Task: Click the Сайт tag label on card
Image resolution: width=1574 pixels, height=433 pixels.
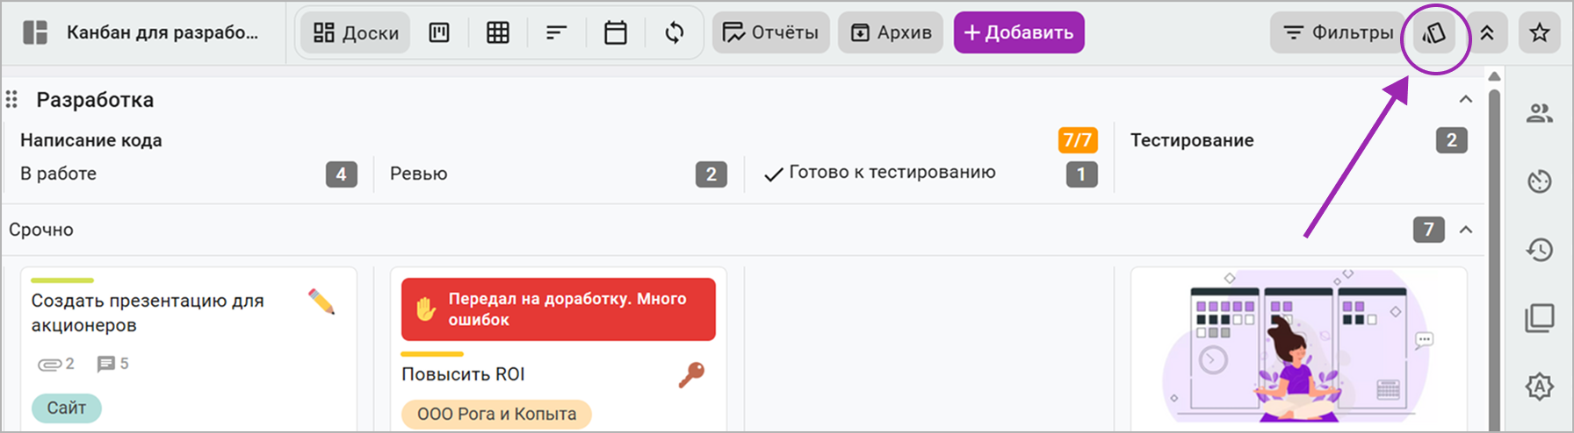Action: click(67, 408)
